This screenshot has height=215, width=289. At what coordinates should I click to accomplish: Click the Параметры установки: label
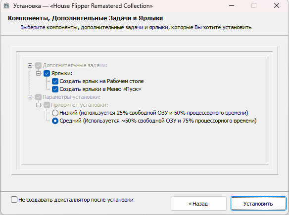[x=72, y=97]
